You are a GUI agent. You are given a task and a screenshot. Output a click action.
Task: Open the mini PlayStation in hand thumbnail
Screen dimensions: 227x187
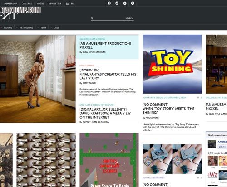pos(172,159)
